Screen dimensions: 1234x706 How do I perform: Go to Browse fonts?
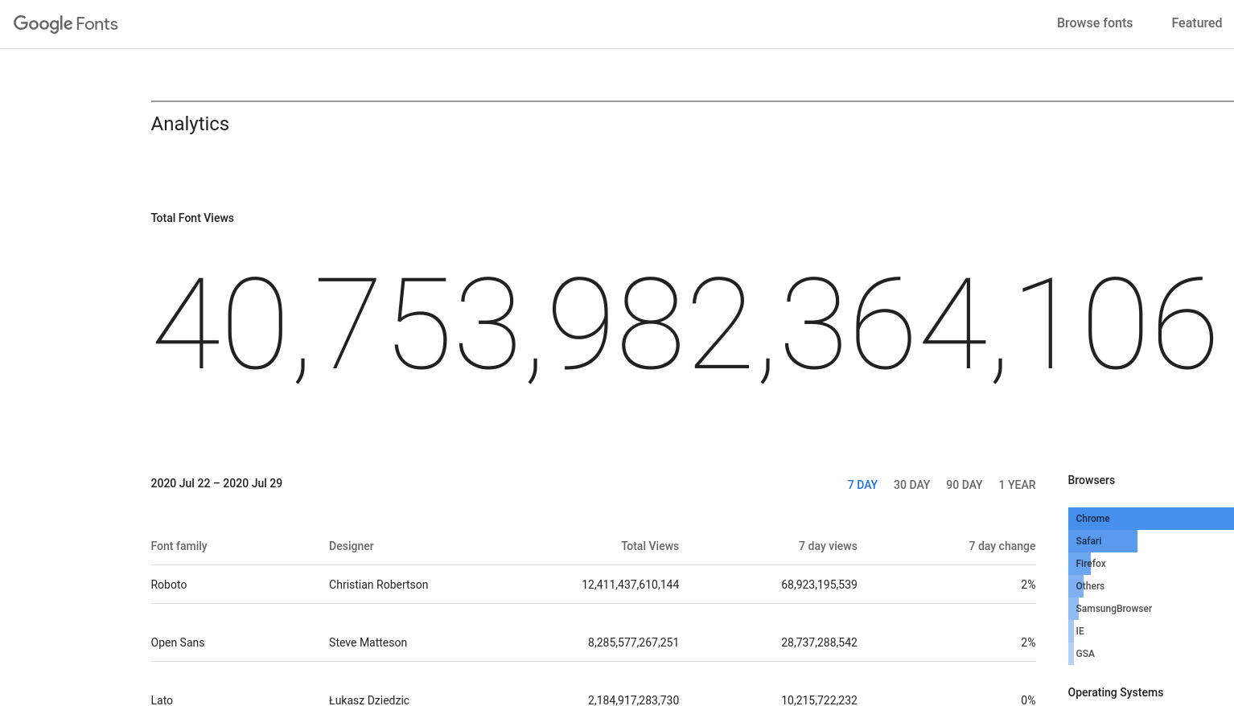(1095, 23)
